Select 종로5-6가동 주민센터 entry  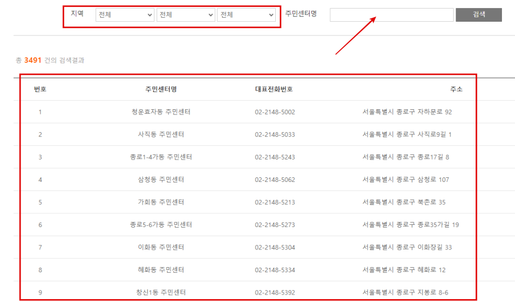161,225
